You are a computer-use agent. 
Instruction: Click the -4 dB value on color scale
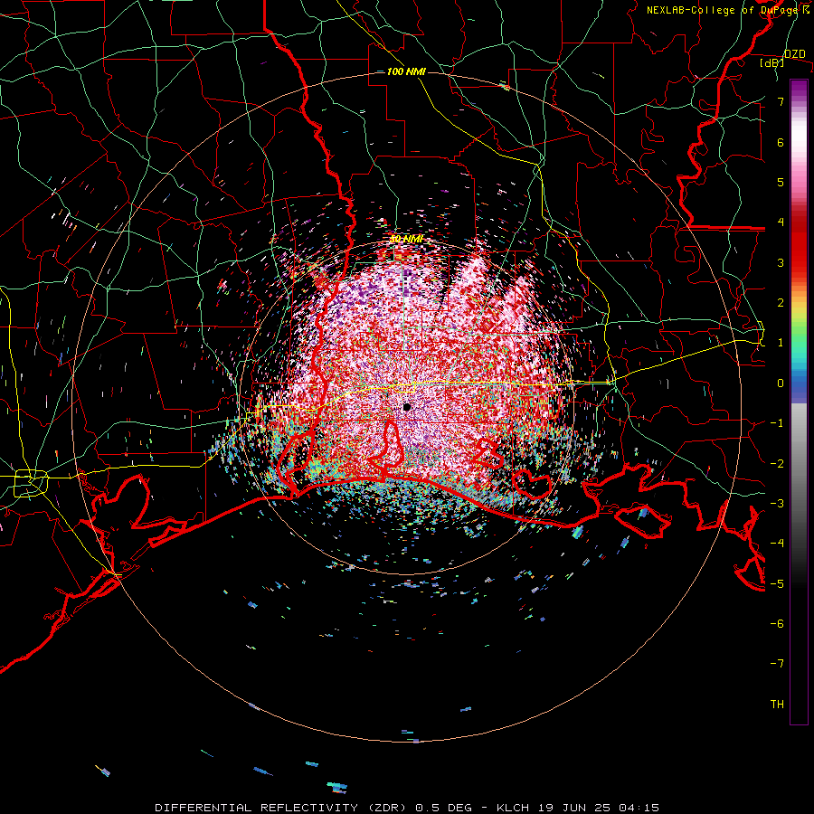(x=777, y=544)
